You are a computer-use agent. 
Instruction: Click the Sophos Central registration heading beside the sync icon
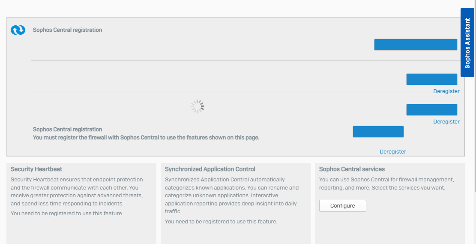click(67, 30)
